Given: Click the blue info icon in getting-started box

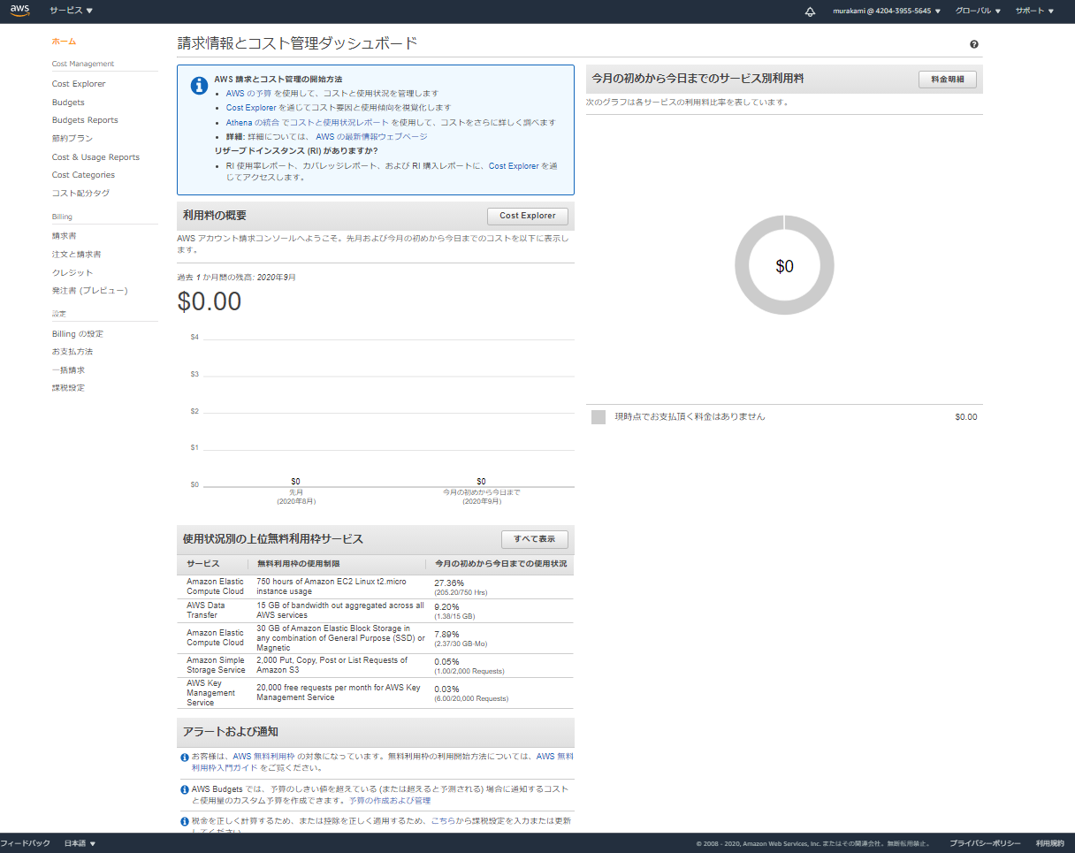Looking at the screenshot, I should pos(200,86).
